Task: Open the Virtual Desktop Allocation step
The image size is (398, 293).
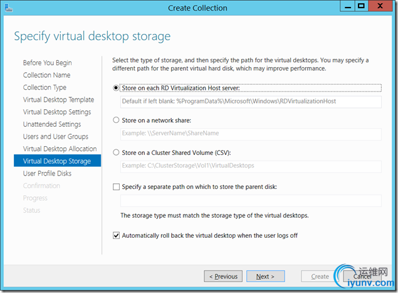Action: [x=60, y=149]
